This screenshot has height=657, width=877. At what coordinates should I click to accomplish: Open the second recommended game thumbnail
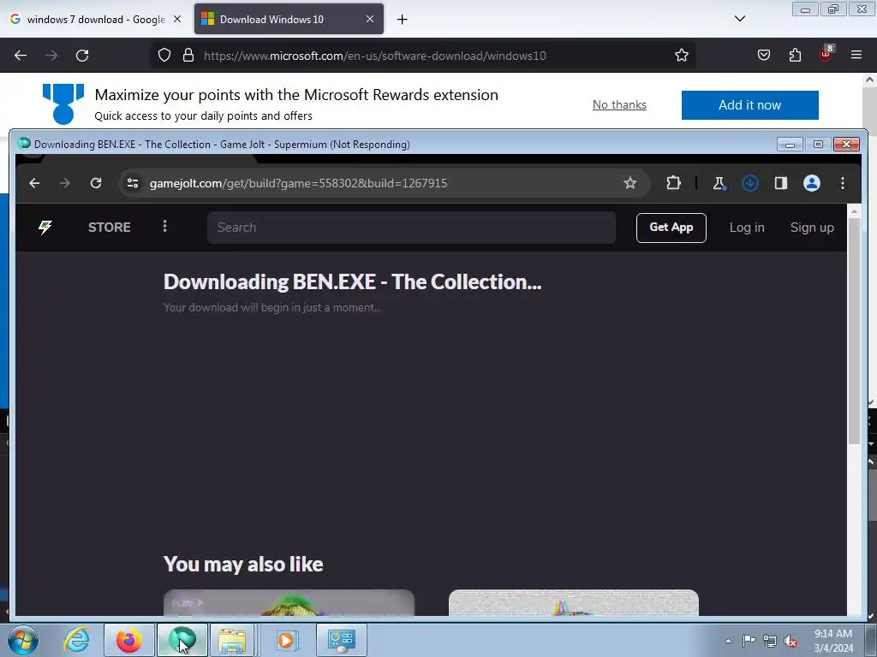pos(573,603)
